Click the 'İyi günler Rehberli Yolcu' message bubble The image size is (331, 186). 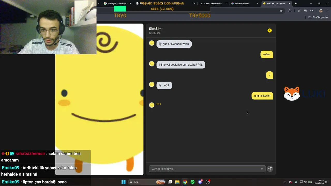pos(174,44)
